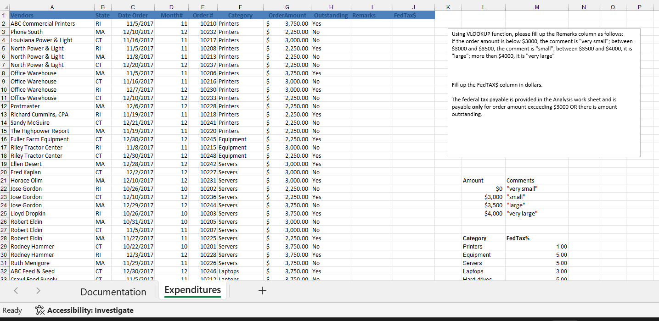Select the Expenditures sheet tab
659x321 pixels.
(x=192, y=290)
